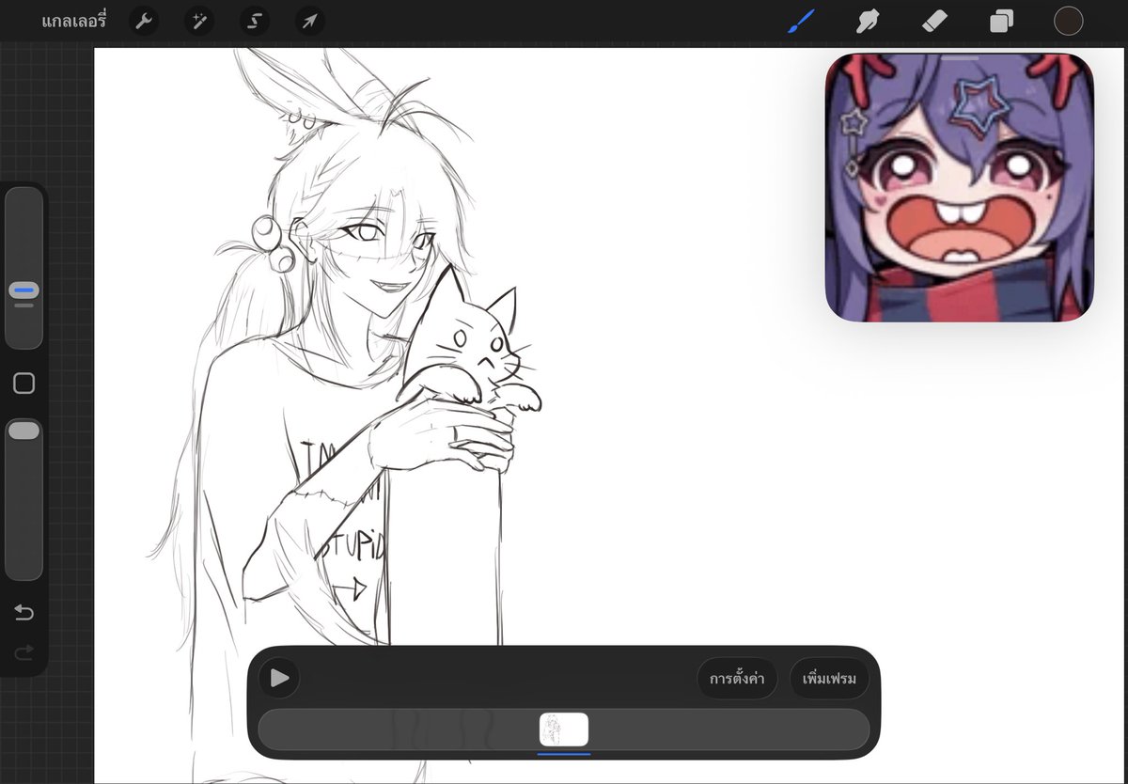Open animation settings (การตั้งค่า)
Viewport: 1128px width, 784px height.
point(737,679)
